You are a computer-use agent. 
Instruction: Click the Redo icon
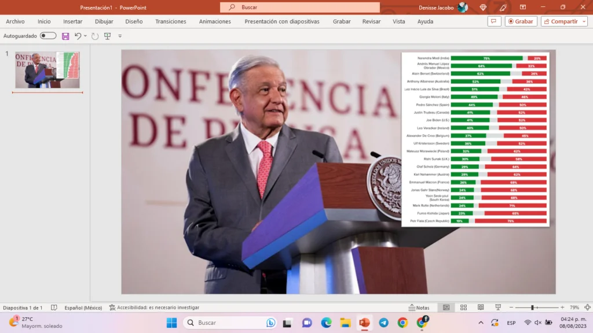95,36
